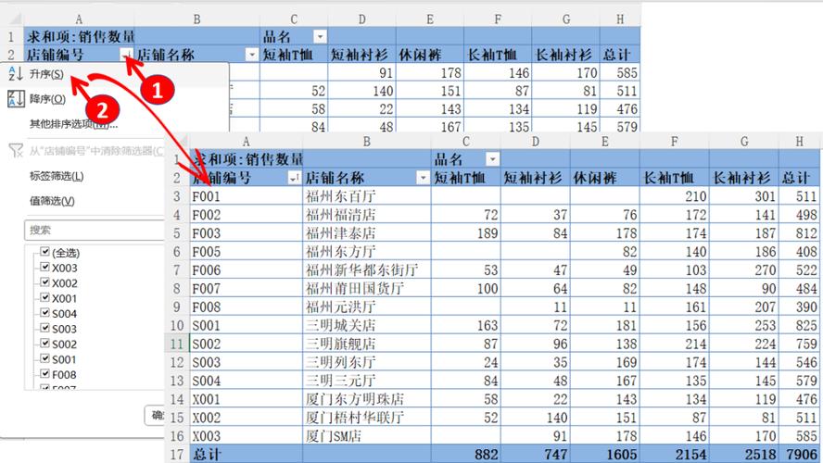This screenshot has width=823, height=463.
Task: Select column G header in front worksheet
Action: pos(744,142)
